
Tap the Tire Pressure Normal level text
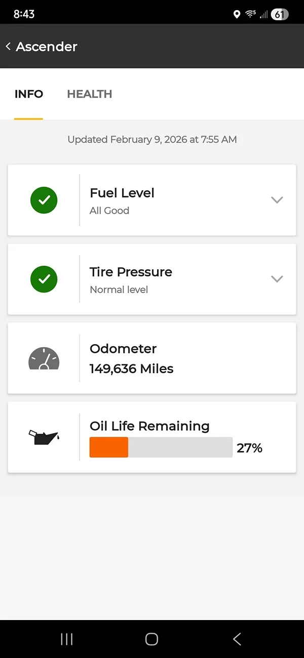click(119, 290)
